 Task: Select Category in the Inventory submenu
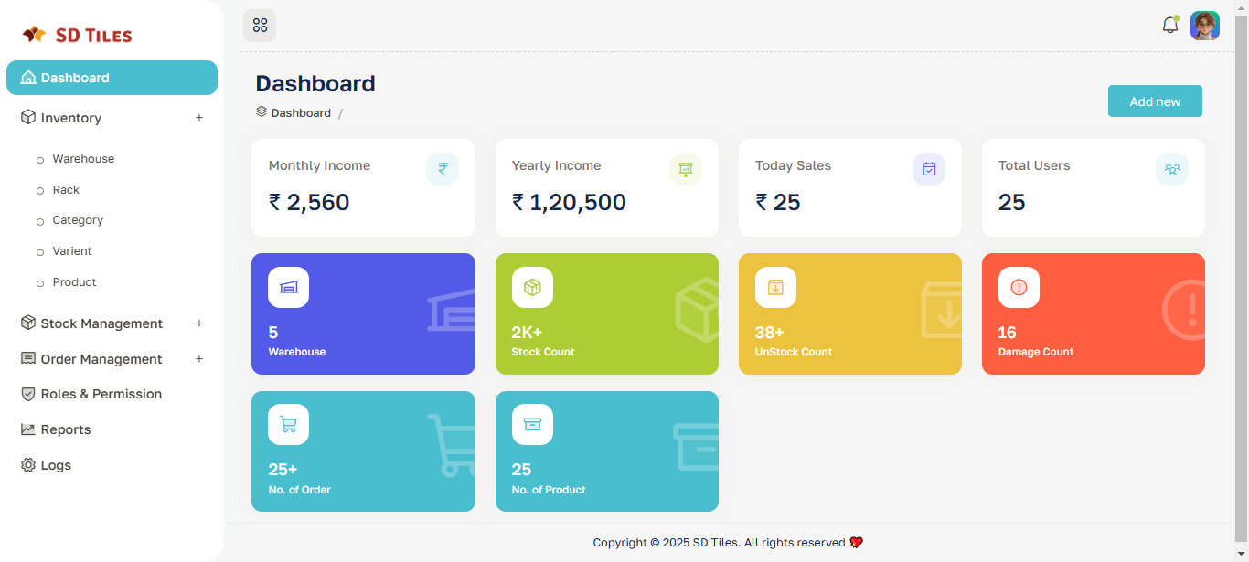[x=78, y=220]
